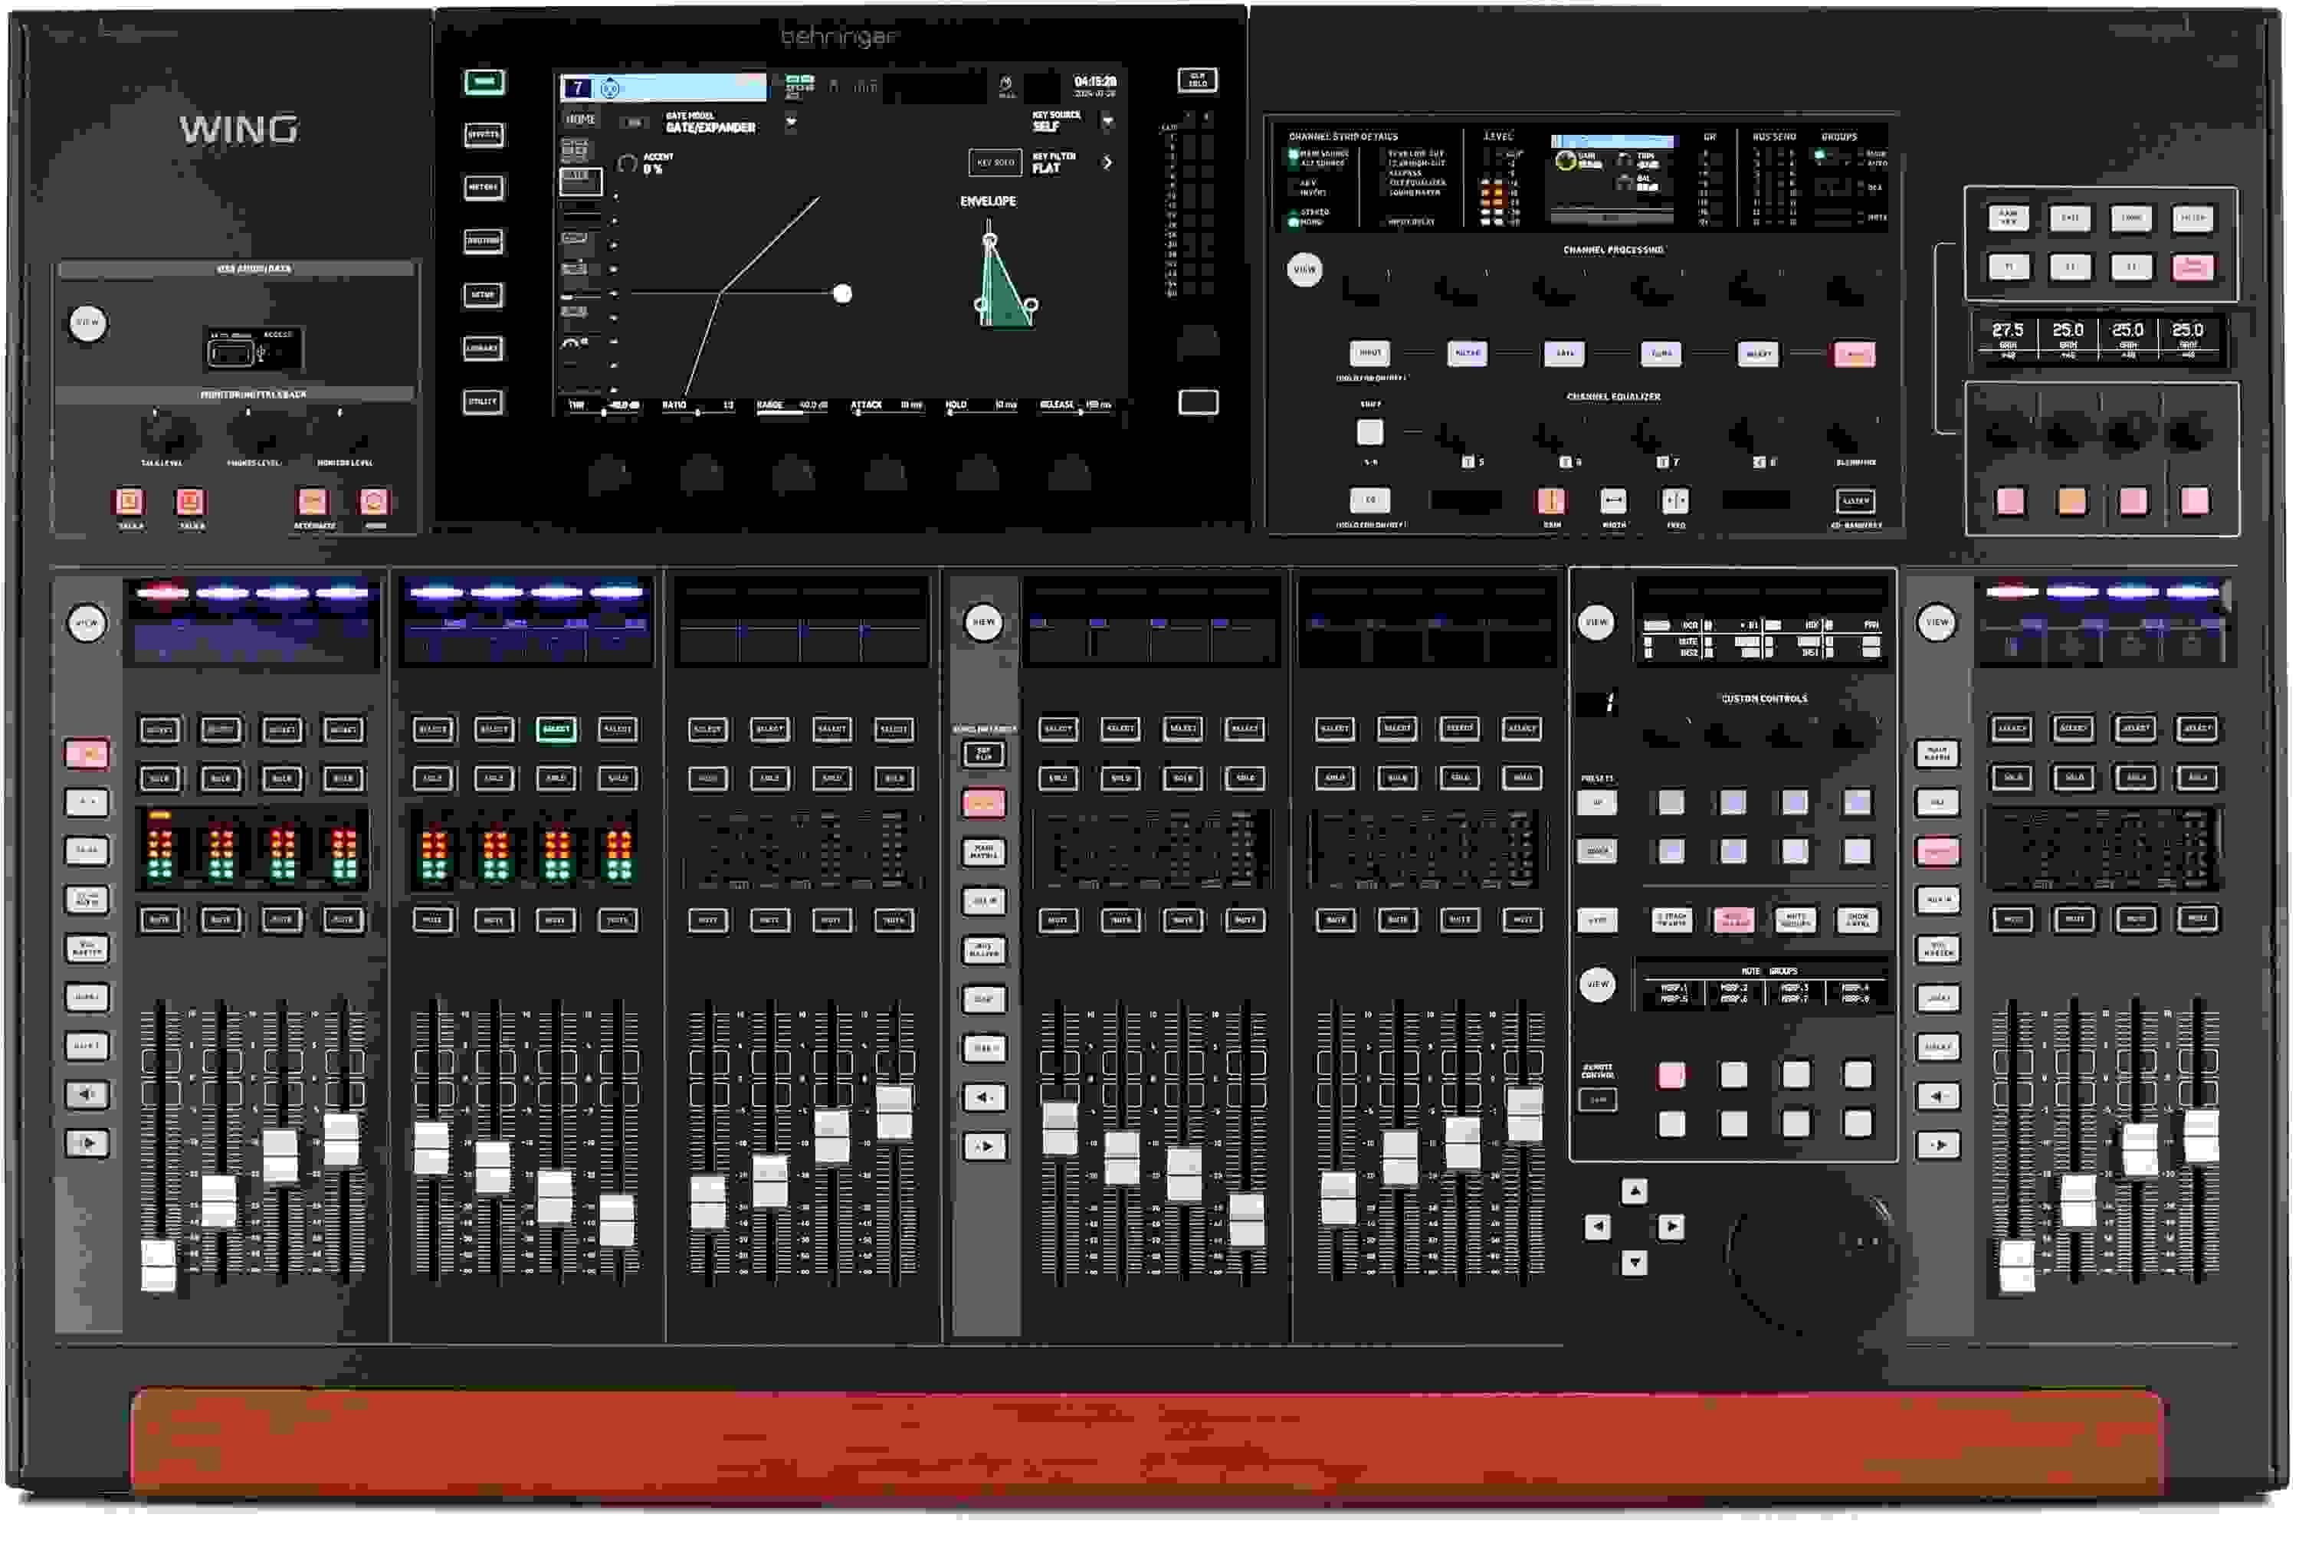Switch to the METERS screen button

pyautogui.click(x=484, y=188)
